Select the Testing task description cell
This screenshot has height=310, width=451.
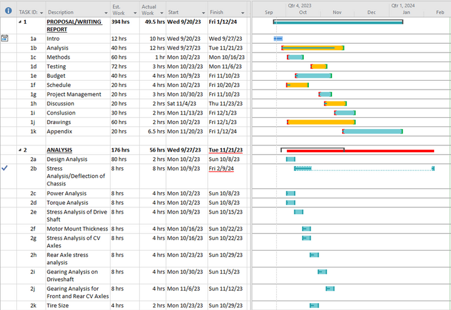pyautogui.click(x=78, y=66)
